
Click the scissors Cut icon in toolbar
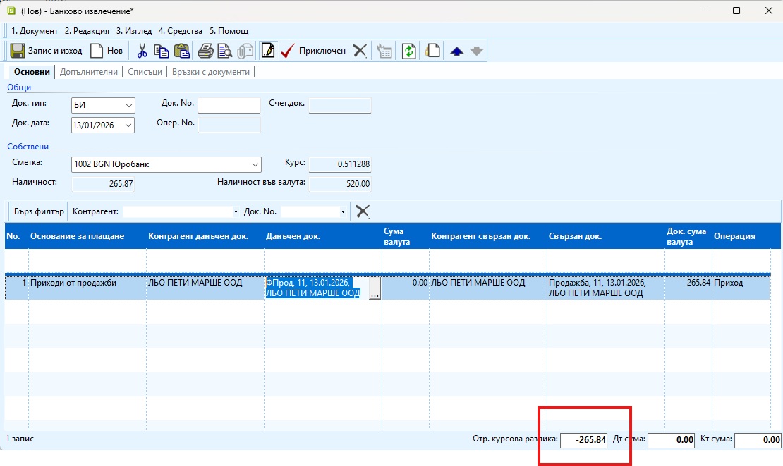(x=142, y=51)
